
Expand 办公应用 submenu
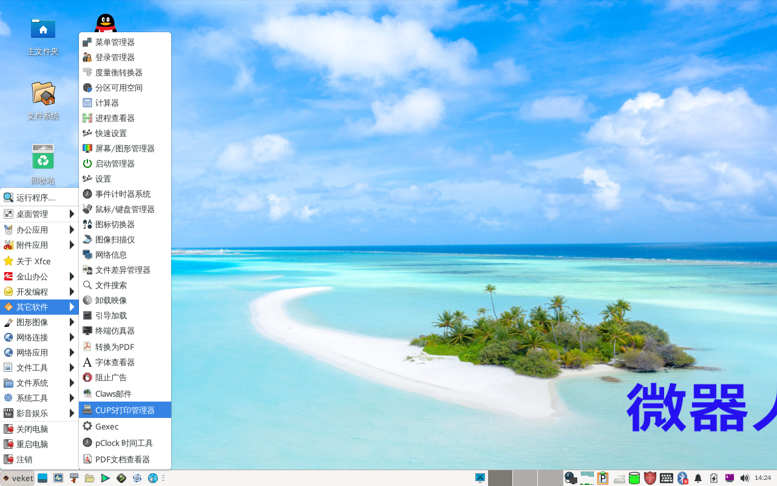39,230
